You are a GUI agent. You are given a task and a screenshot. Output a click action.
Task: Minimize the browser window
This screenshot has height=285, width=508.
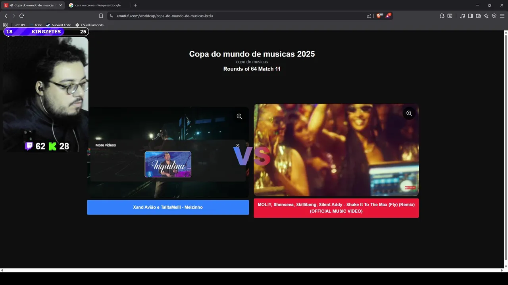tap(477, 5)
